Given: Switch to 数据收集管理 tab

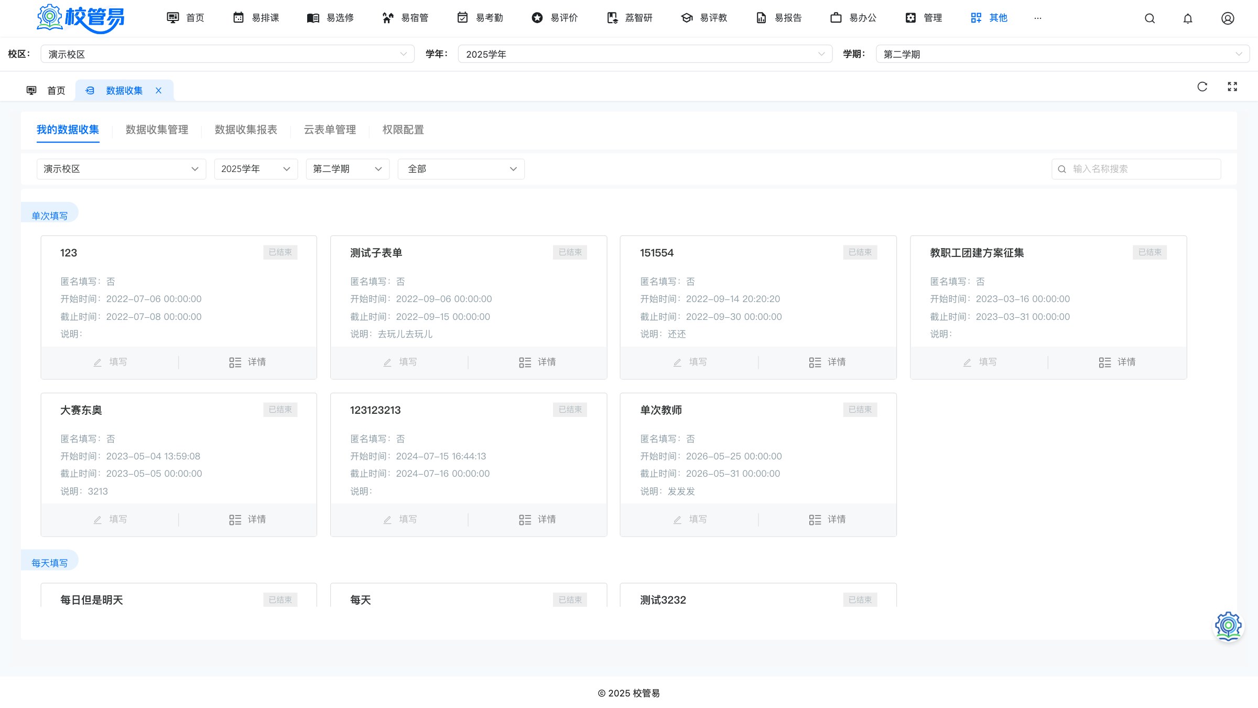Looking at the screenshot, I should click(157, 130).
